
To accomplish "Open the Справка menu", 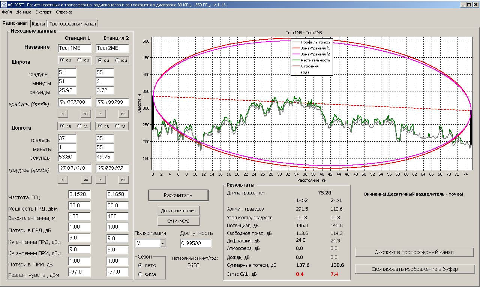I will click(64, 12).
